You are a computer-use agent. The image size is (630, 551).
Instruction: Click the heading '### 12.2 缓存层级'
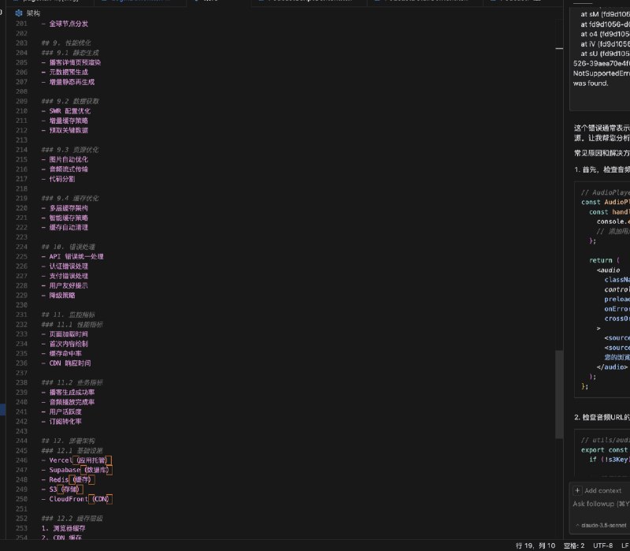tap(72, 519)
